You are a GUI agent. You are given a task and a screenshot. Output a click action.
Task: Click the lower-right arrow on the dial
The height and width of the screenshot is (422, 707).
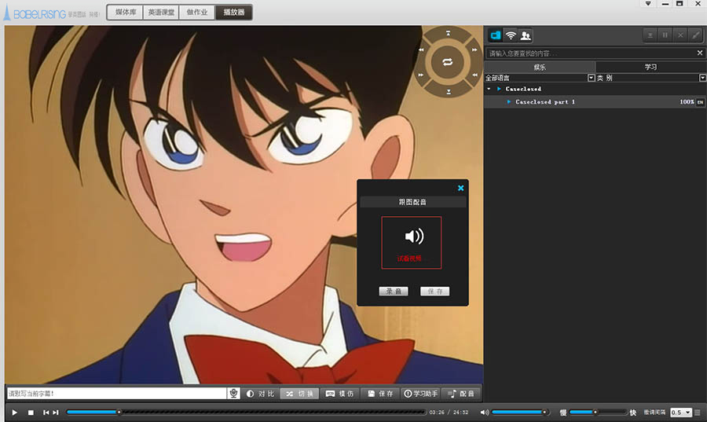[474, 75]
